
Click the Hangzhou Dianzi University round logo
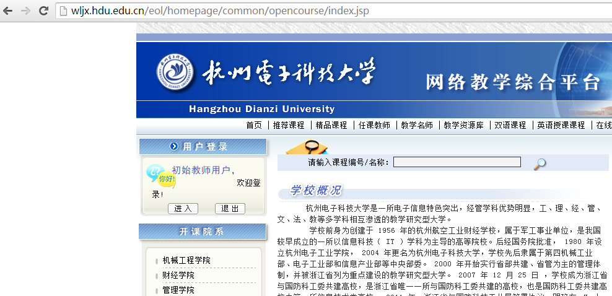click(175, 73)
